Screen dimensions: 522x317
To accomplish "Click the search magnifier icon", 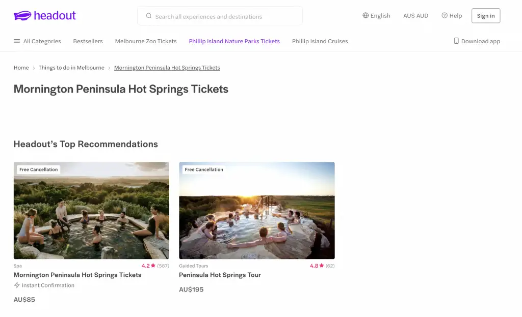I will (149, 16).
